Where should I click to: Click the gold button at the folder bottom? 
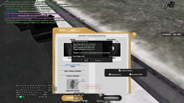click(72, 98)
